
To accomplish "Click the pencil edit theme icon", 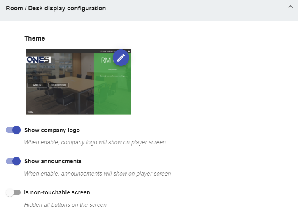I will [121, 58].
